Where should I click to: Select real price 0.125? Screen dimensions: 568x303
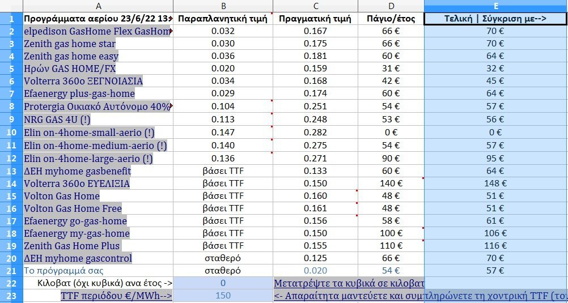(316, 258)
